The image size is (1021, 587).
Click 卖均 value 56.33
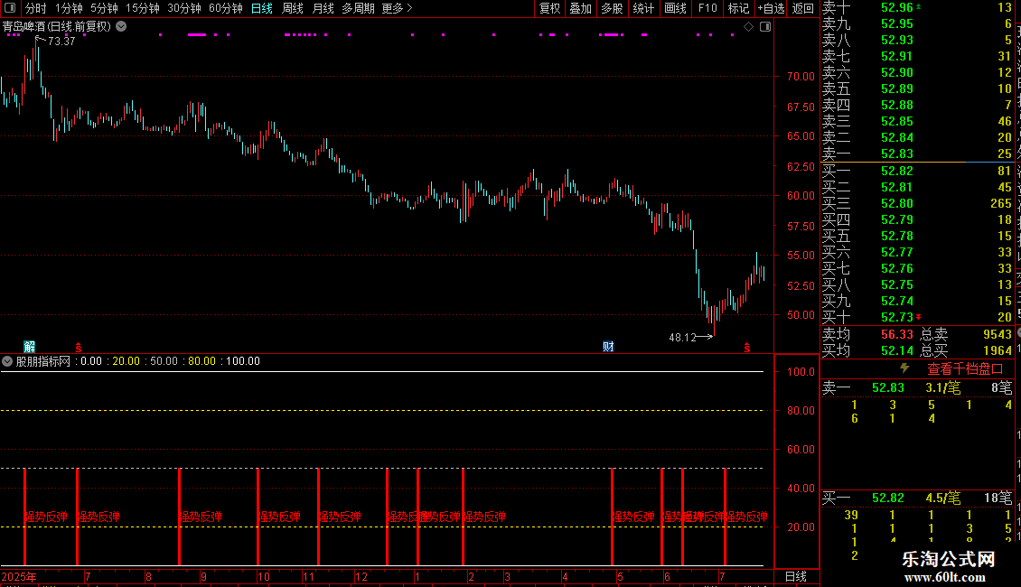click(897, 334)
